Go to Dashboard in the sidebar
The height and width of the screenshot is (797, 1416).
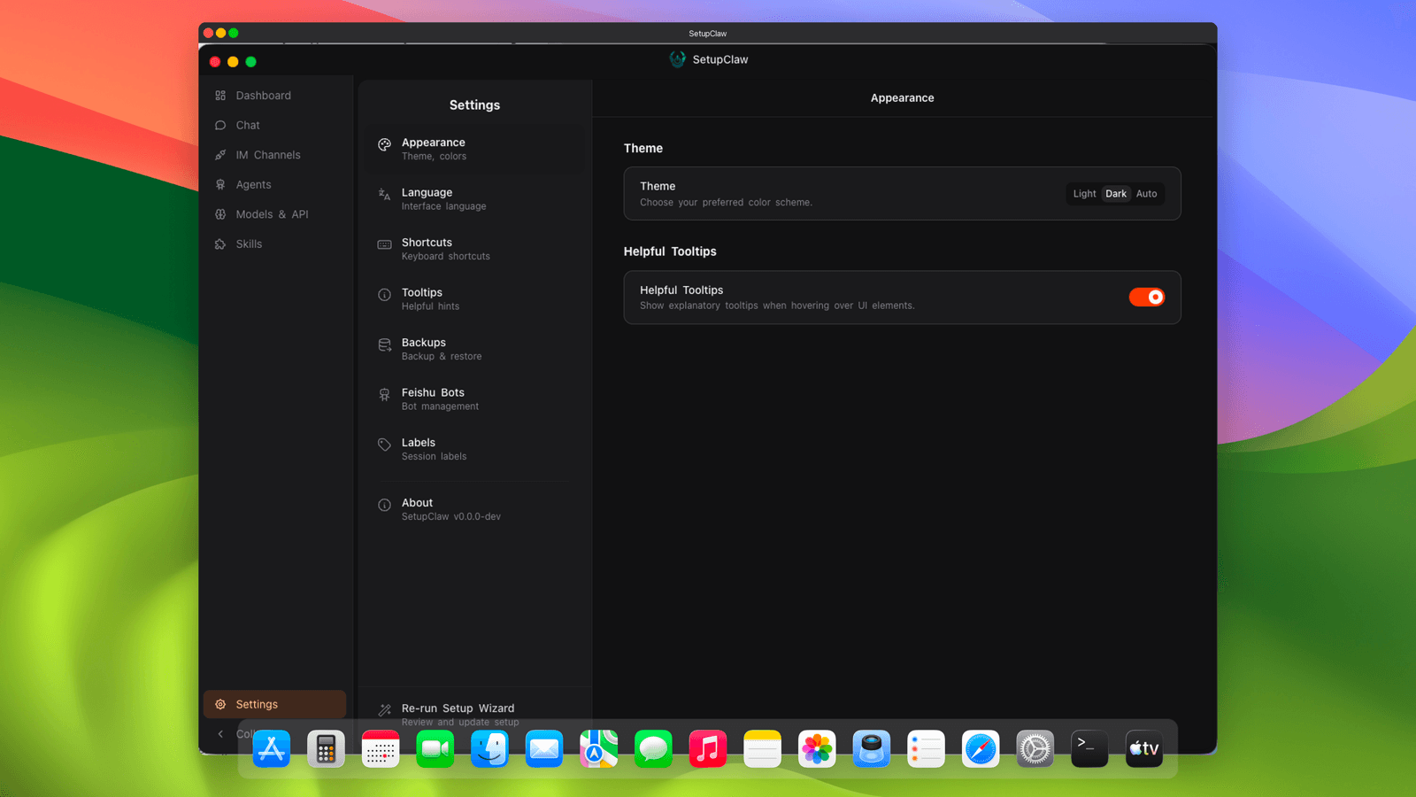tap(274, 96)
